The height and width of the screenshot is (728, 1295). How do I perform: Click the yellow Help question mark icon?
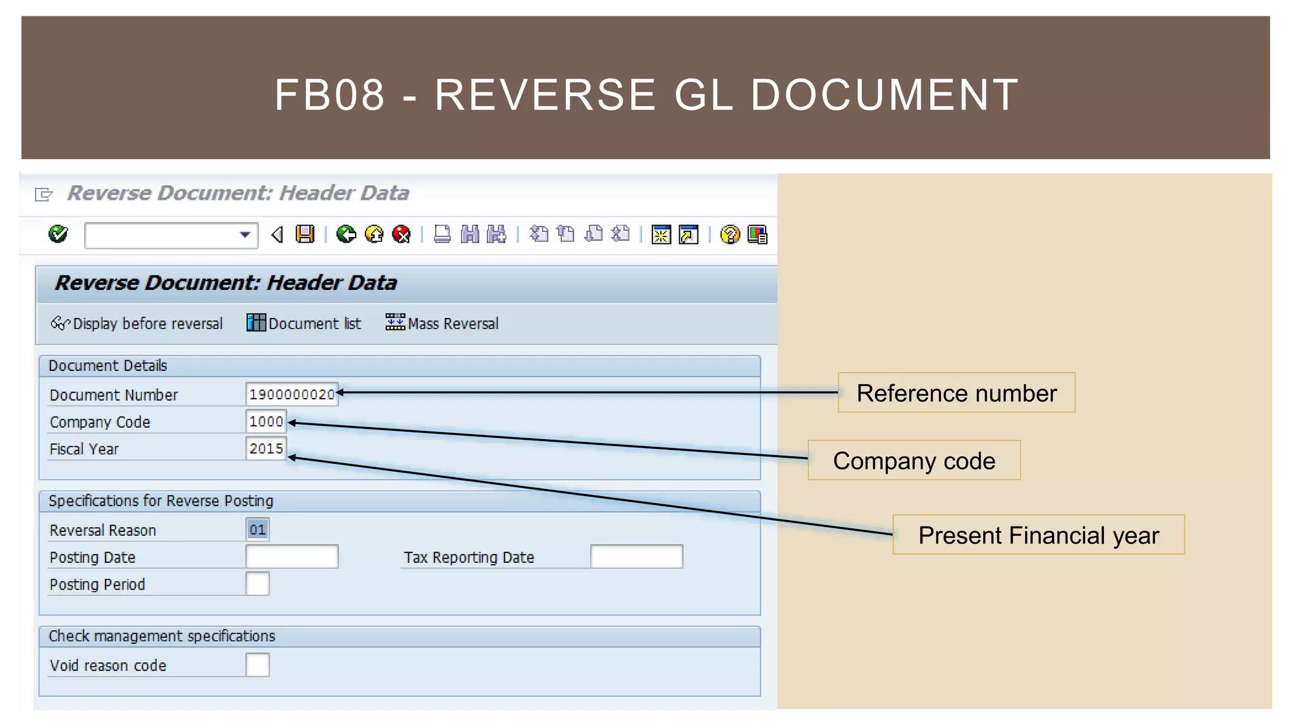[730, 235]
